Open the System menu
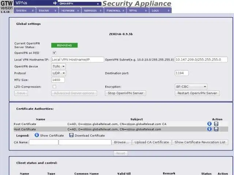Image resolution: width=234 pixels, height=175 pixels. point(24,11)
